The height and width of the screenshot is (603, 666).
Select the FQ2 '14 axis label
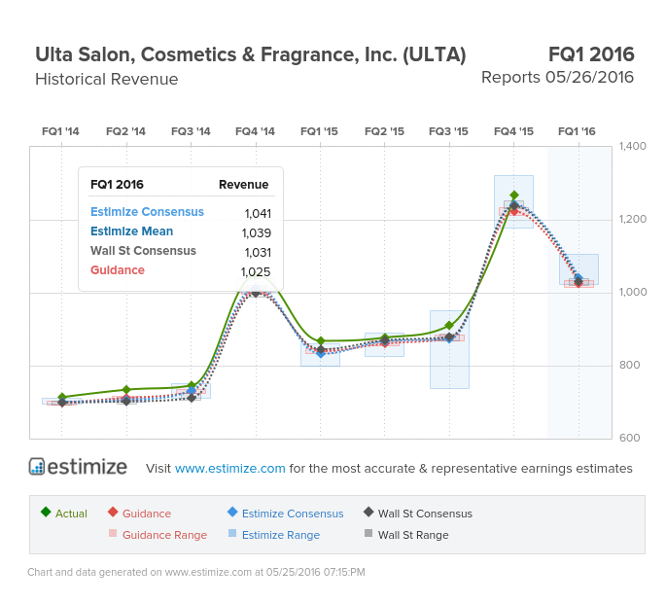coord(125,131)
